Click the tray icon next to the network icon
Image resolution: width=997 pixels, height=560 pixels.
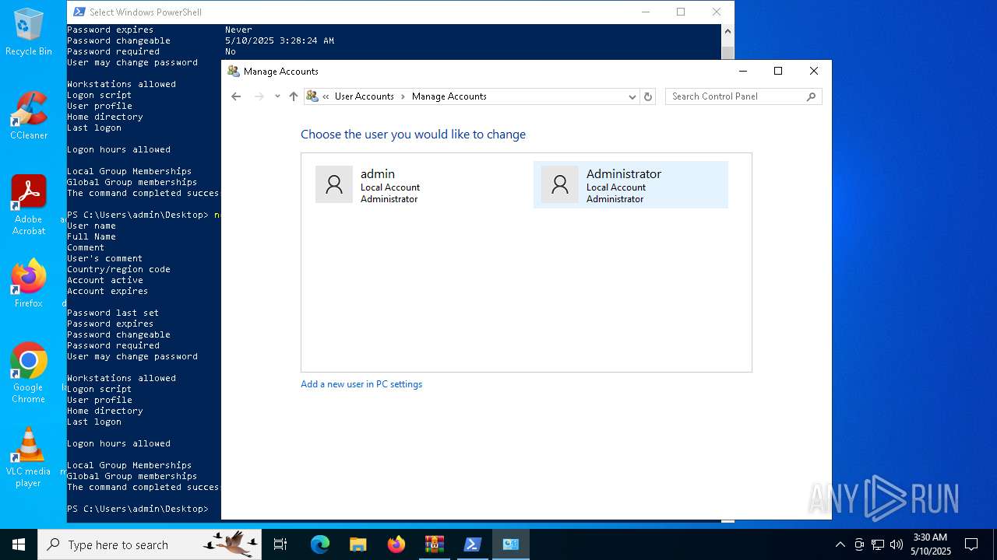pyautogui.click(x=859, y=544)
